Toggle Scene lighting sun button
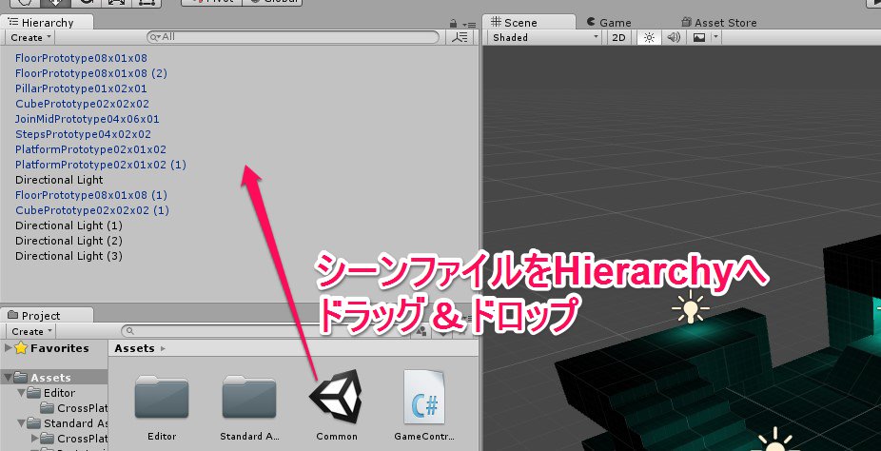 tap(649, 38)
